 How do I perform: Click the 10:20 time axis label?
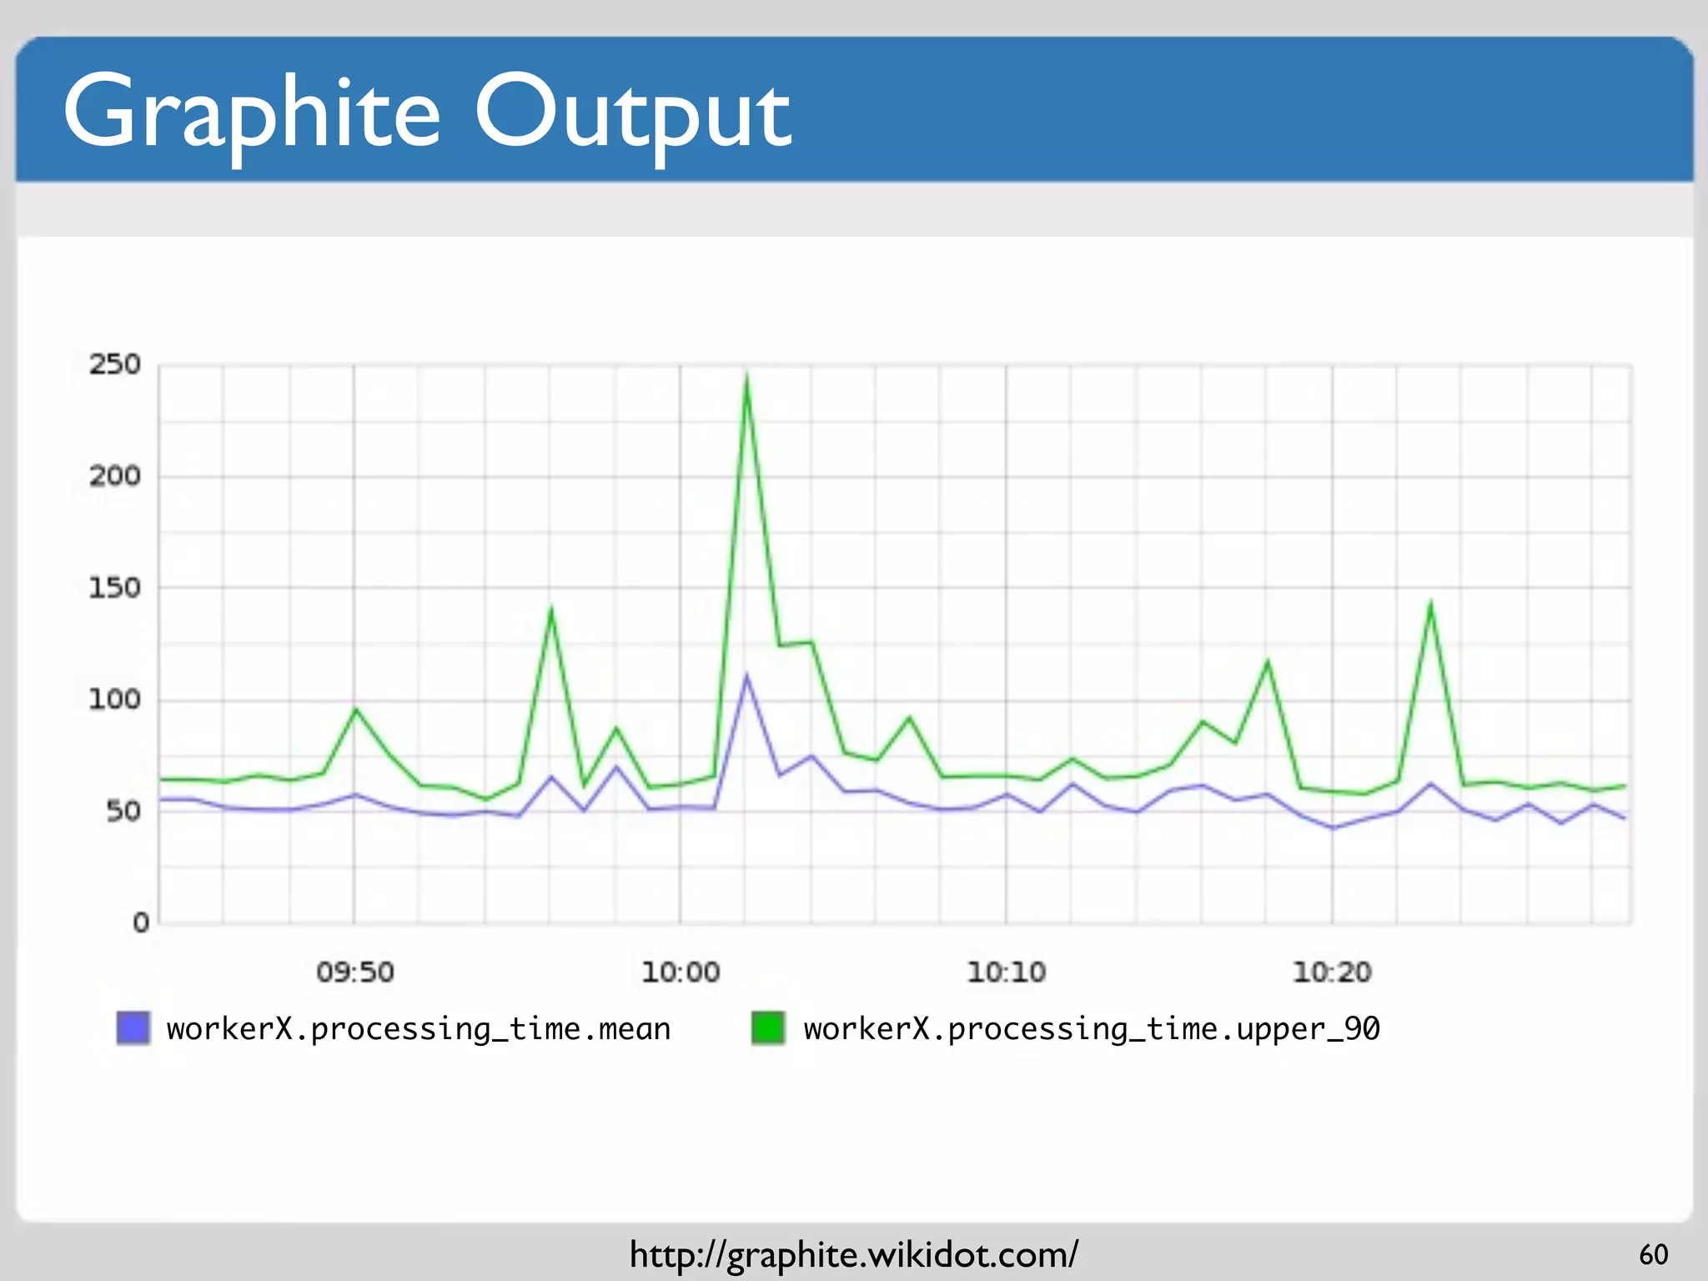1332,972
